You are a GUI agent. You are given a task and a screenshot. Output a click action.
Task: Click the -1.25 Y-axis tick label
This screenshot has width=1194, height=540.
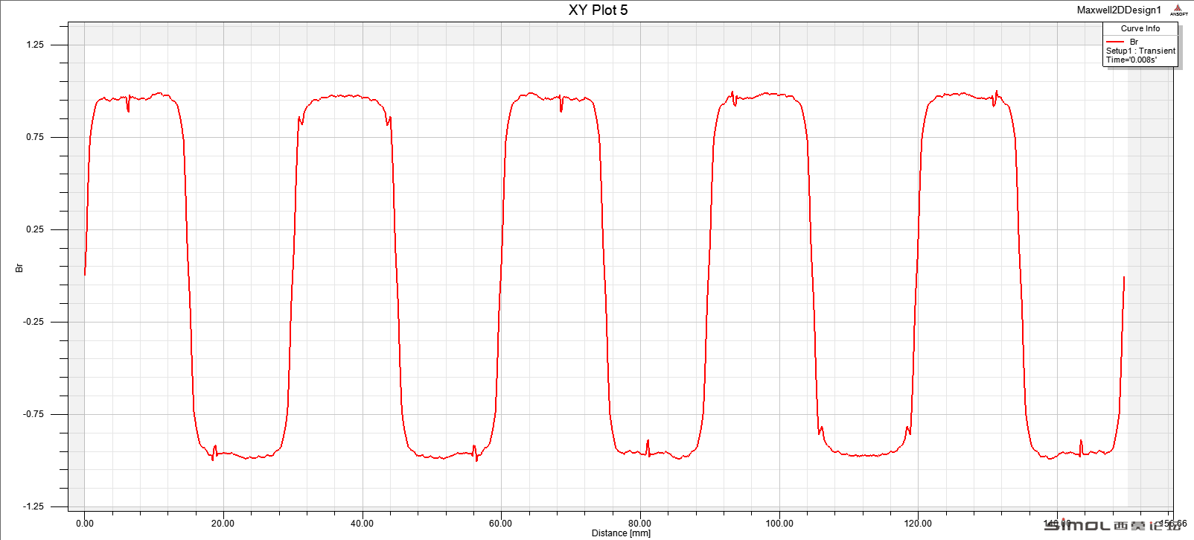click(33, 506)
